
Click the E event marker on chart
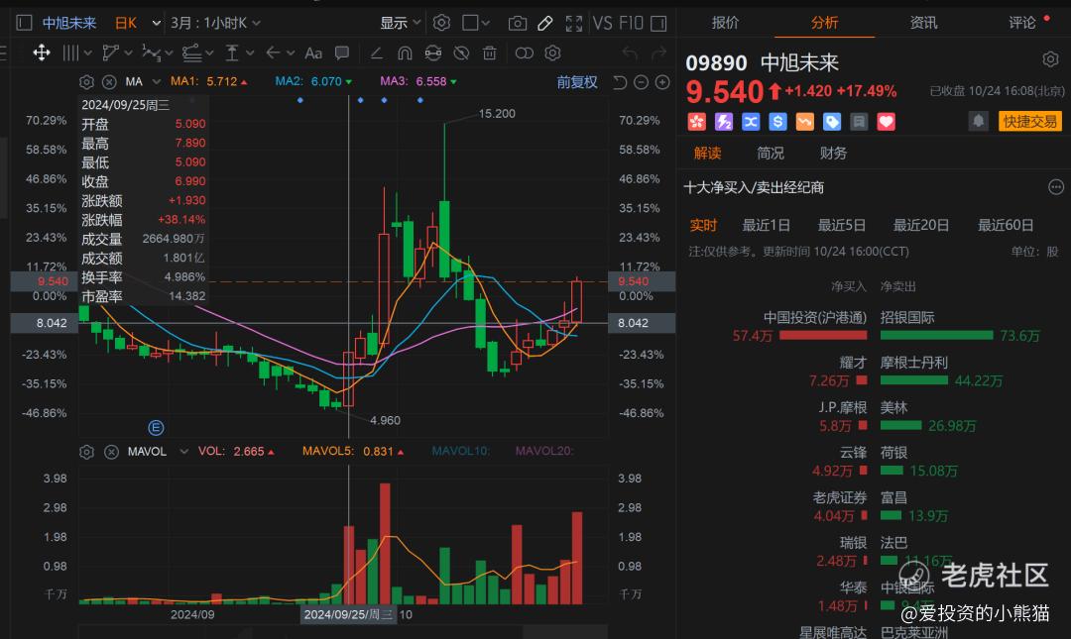(156, 428)
